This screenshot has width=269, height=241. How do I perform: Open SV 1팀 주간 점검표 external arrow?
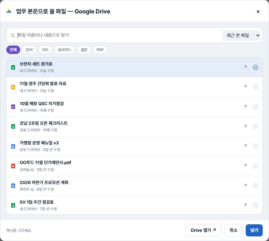245,205
